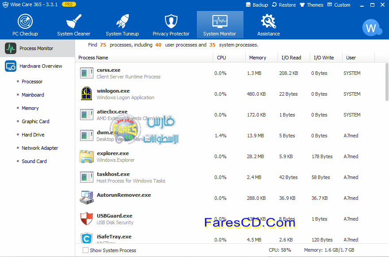Click the Restore button
389x257 pixels.
point(284,5)
